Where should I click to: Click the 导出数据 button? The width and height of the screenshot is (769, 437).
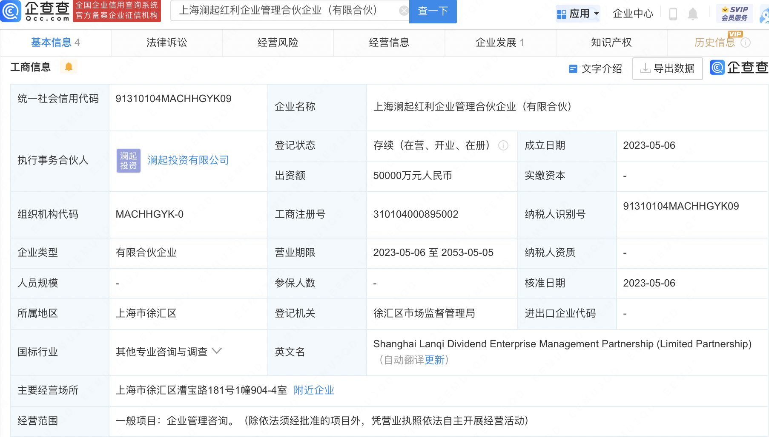(667, 68)
